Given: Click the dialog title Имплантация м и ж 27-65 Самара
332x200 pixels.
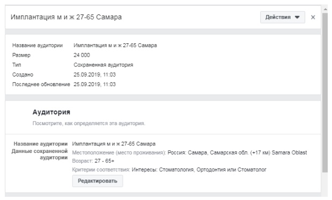Looking at the screenshot, I should (x=67, y=17).
